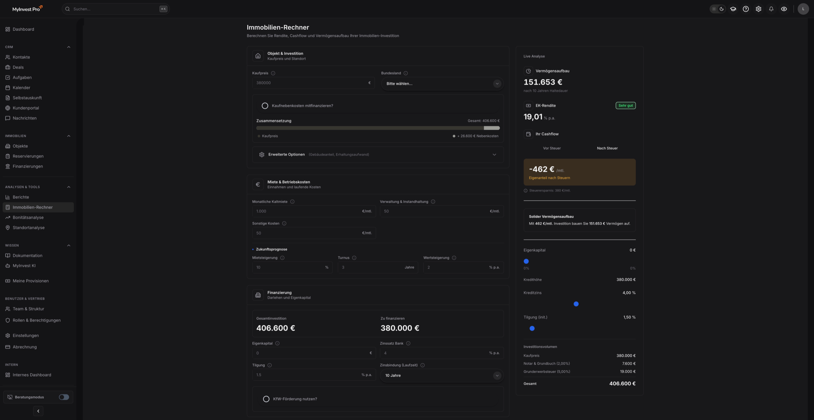Click the notifications bell icon

[771, 9]
